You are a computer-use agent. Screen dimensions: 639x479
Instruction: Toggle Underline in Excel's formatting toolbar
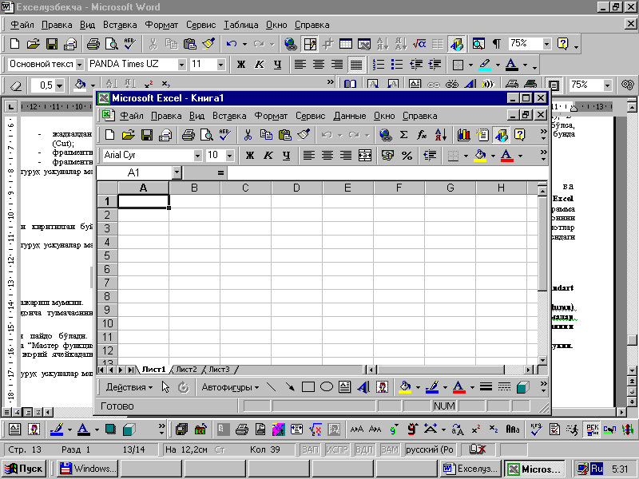(287, 155)
